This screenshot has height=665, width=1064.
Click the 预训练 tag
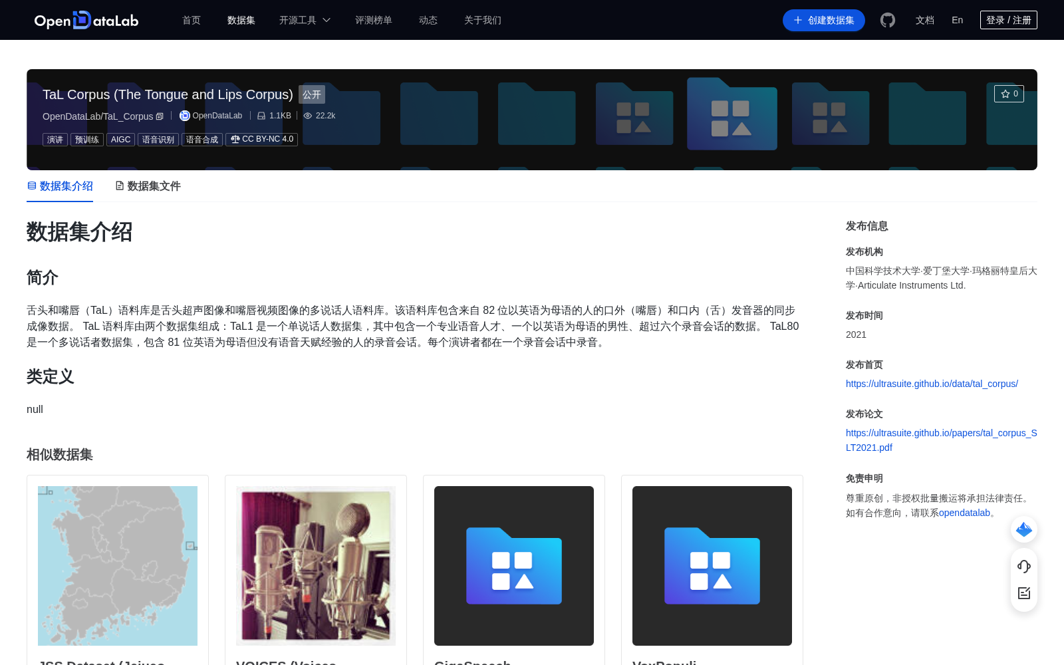coord(87,140)
